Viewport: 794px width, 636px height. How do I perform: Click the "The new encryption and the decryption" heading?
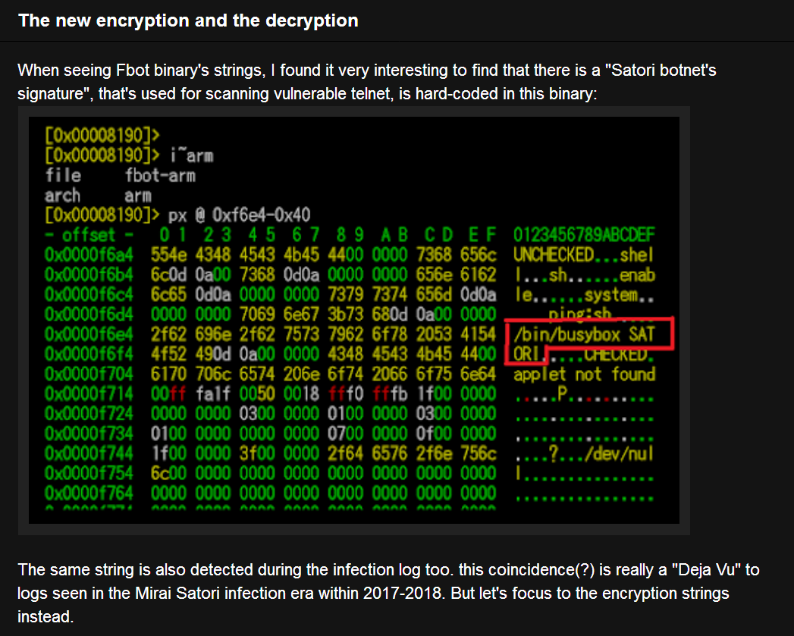tap(188, 20)
